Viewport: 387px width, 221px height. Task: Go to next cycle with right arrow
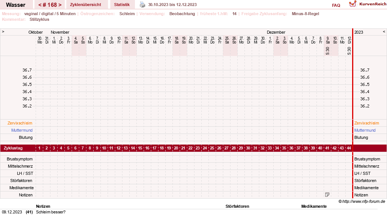(60, 5)
